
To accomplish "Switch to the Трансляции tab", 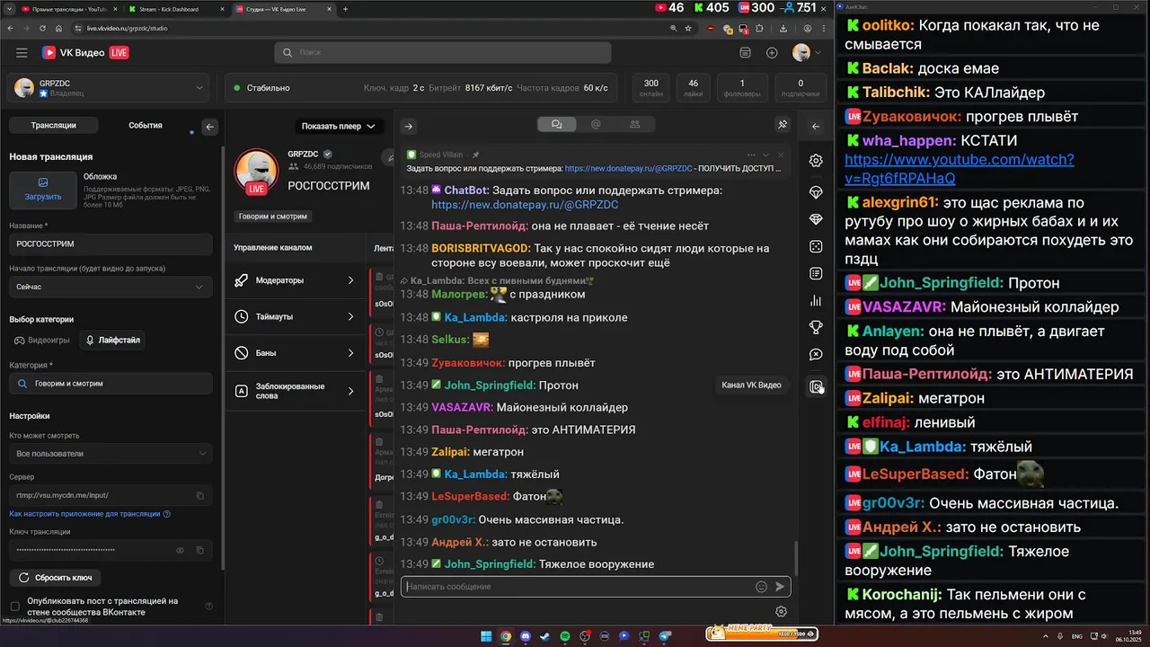I will [53, 126].
